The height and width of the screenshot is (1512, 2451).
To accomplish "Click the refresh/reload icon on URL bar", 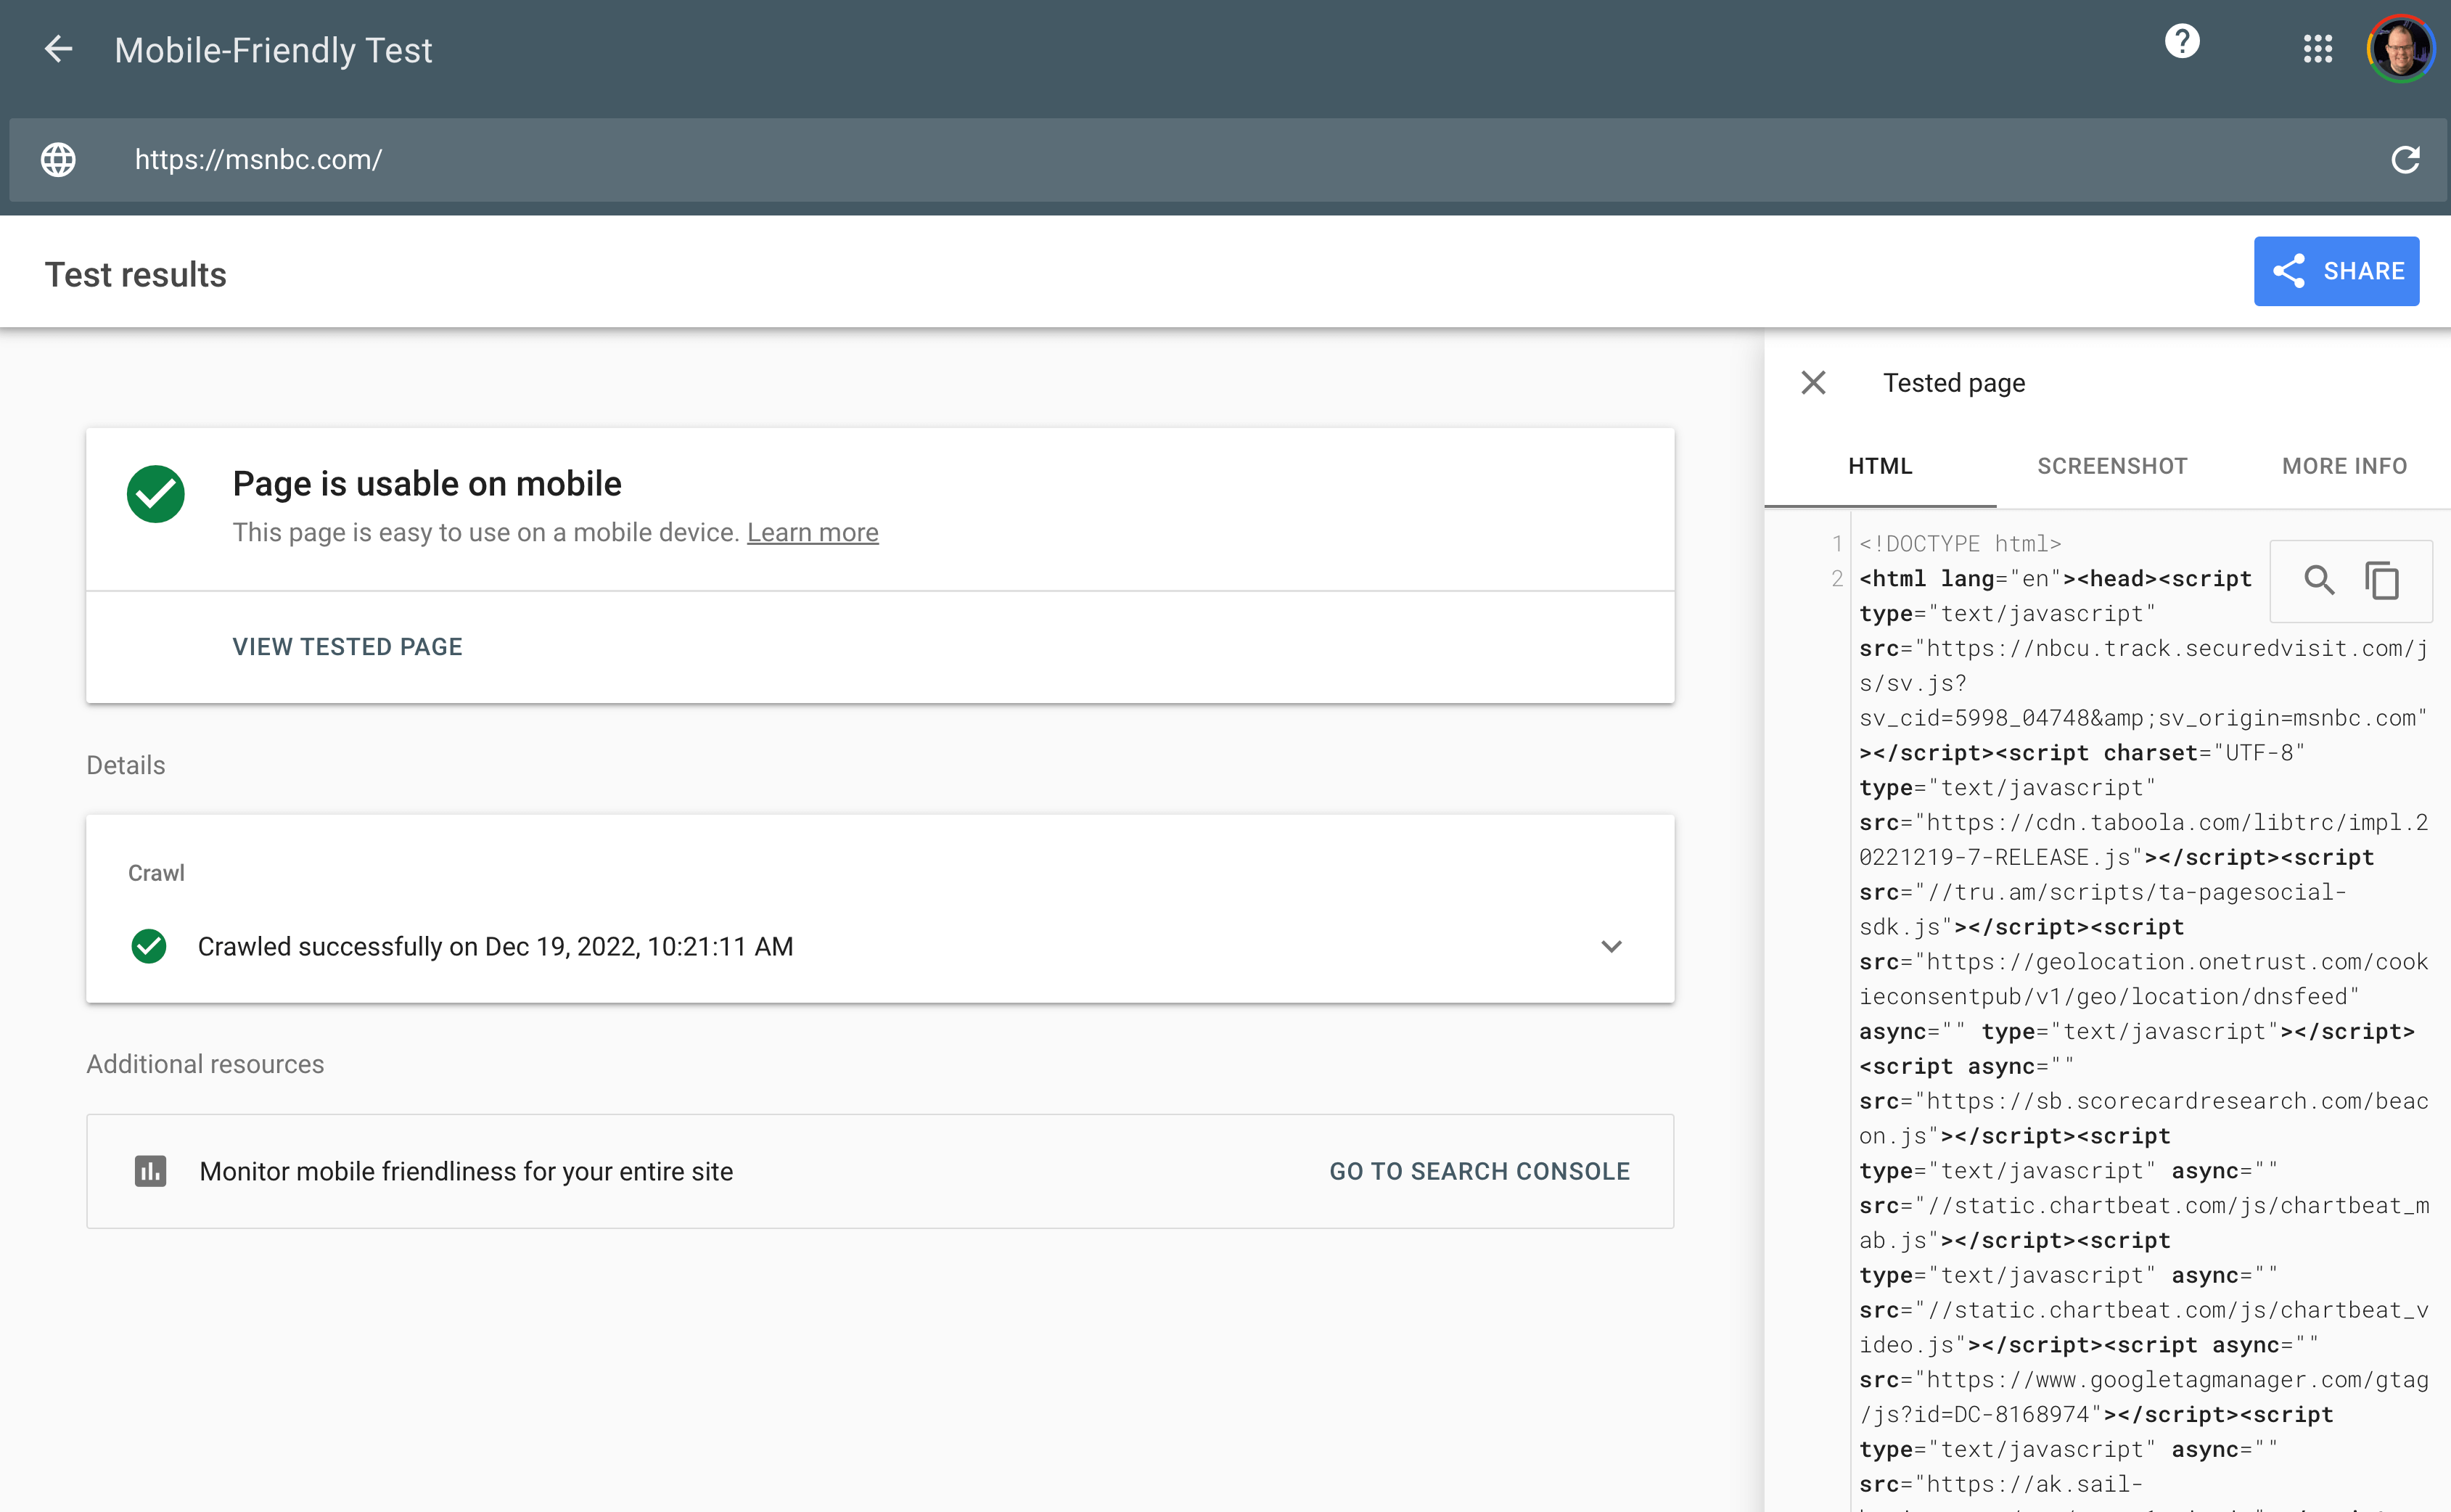I will (x=2407, y=157).
